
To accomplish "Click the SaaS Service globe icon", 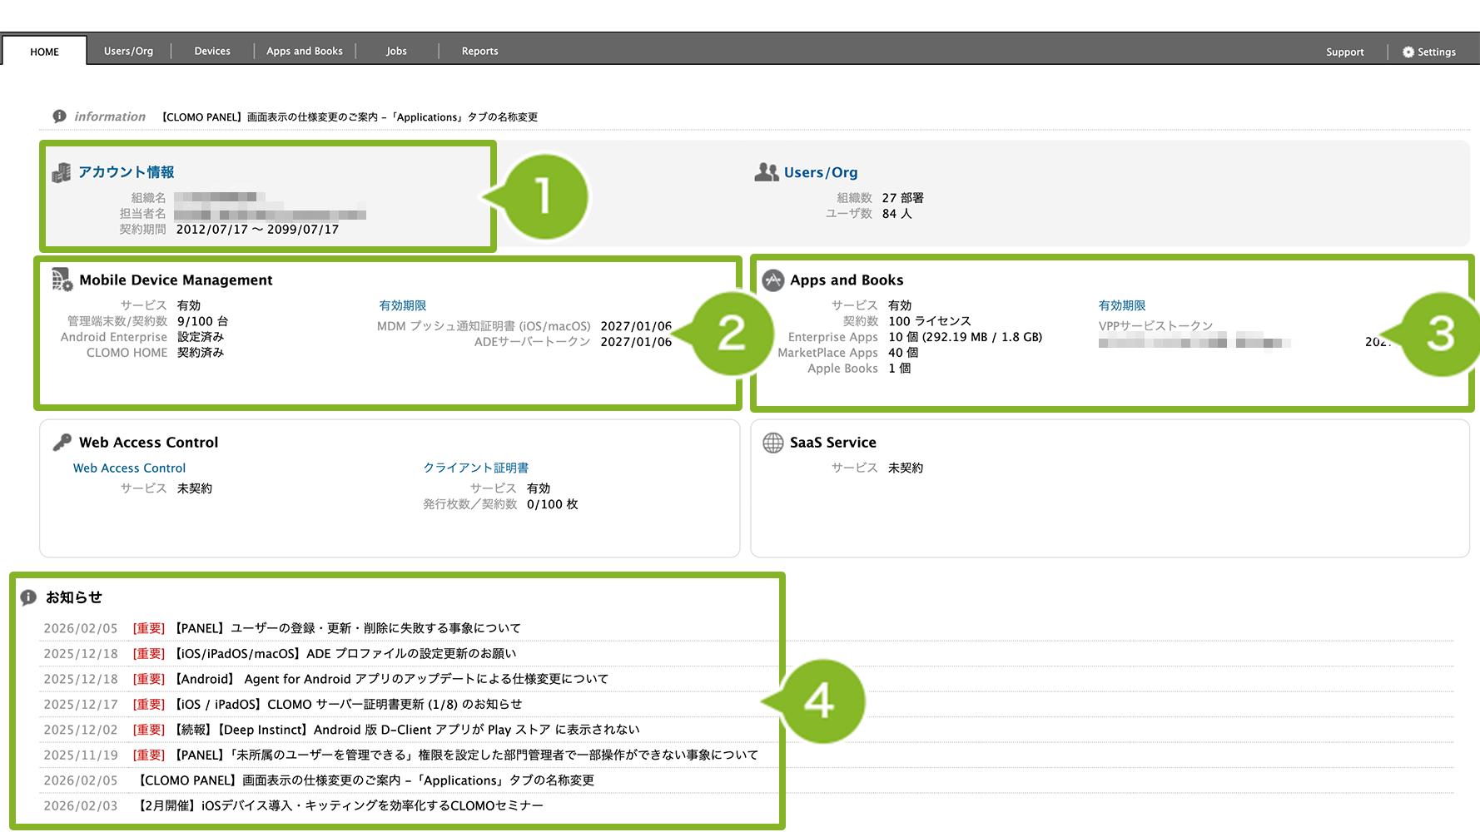I will tap(773, 443).
